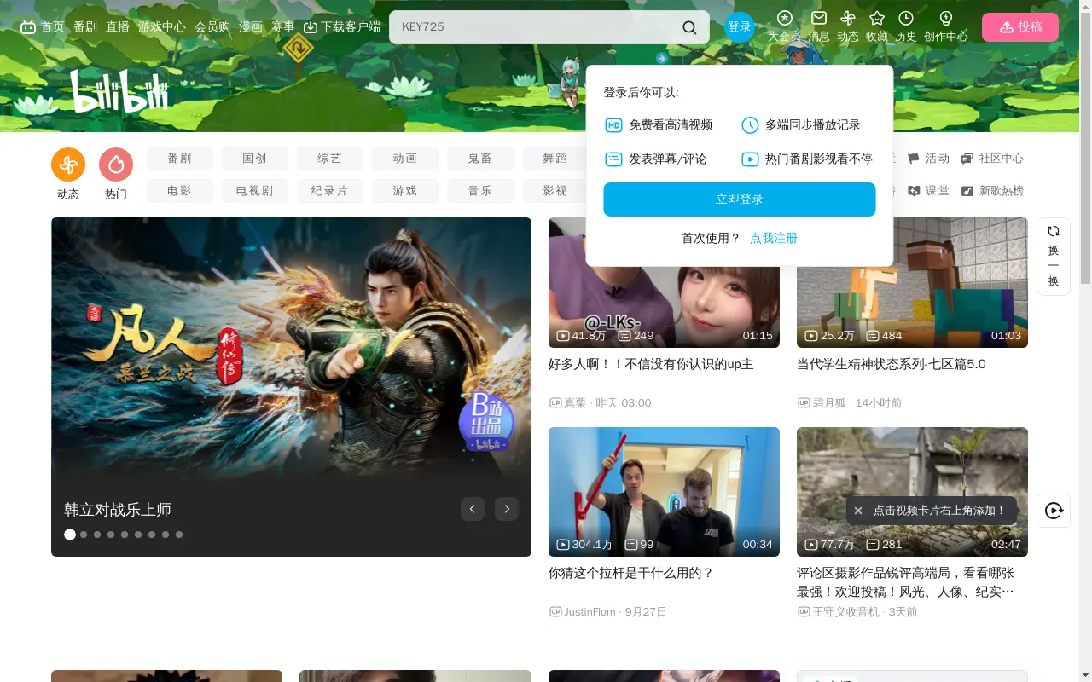Image resolution: width=1092 pixels, height=682 pixels.
Task: Click the bilibili logo
Action: point(119,90)
